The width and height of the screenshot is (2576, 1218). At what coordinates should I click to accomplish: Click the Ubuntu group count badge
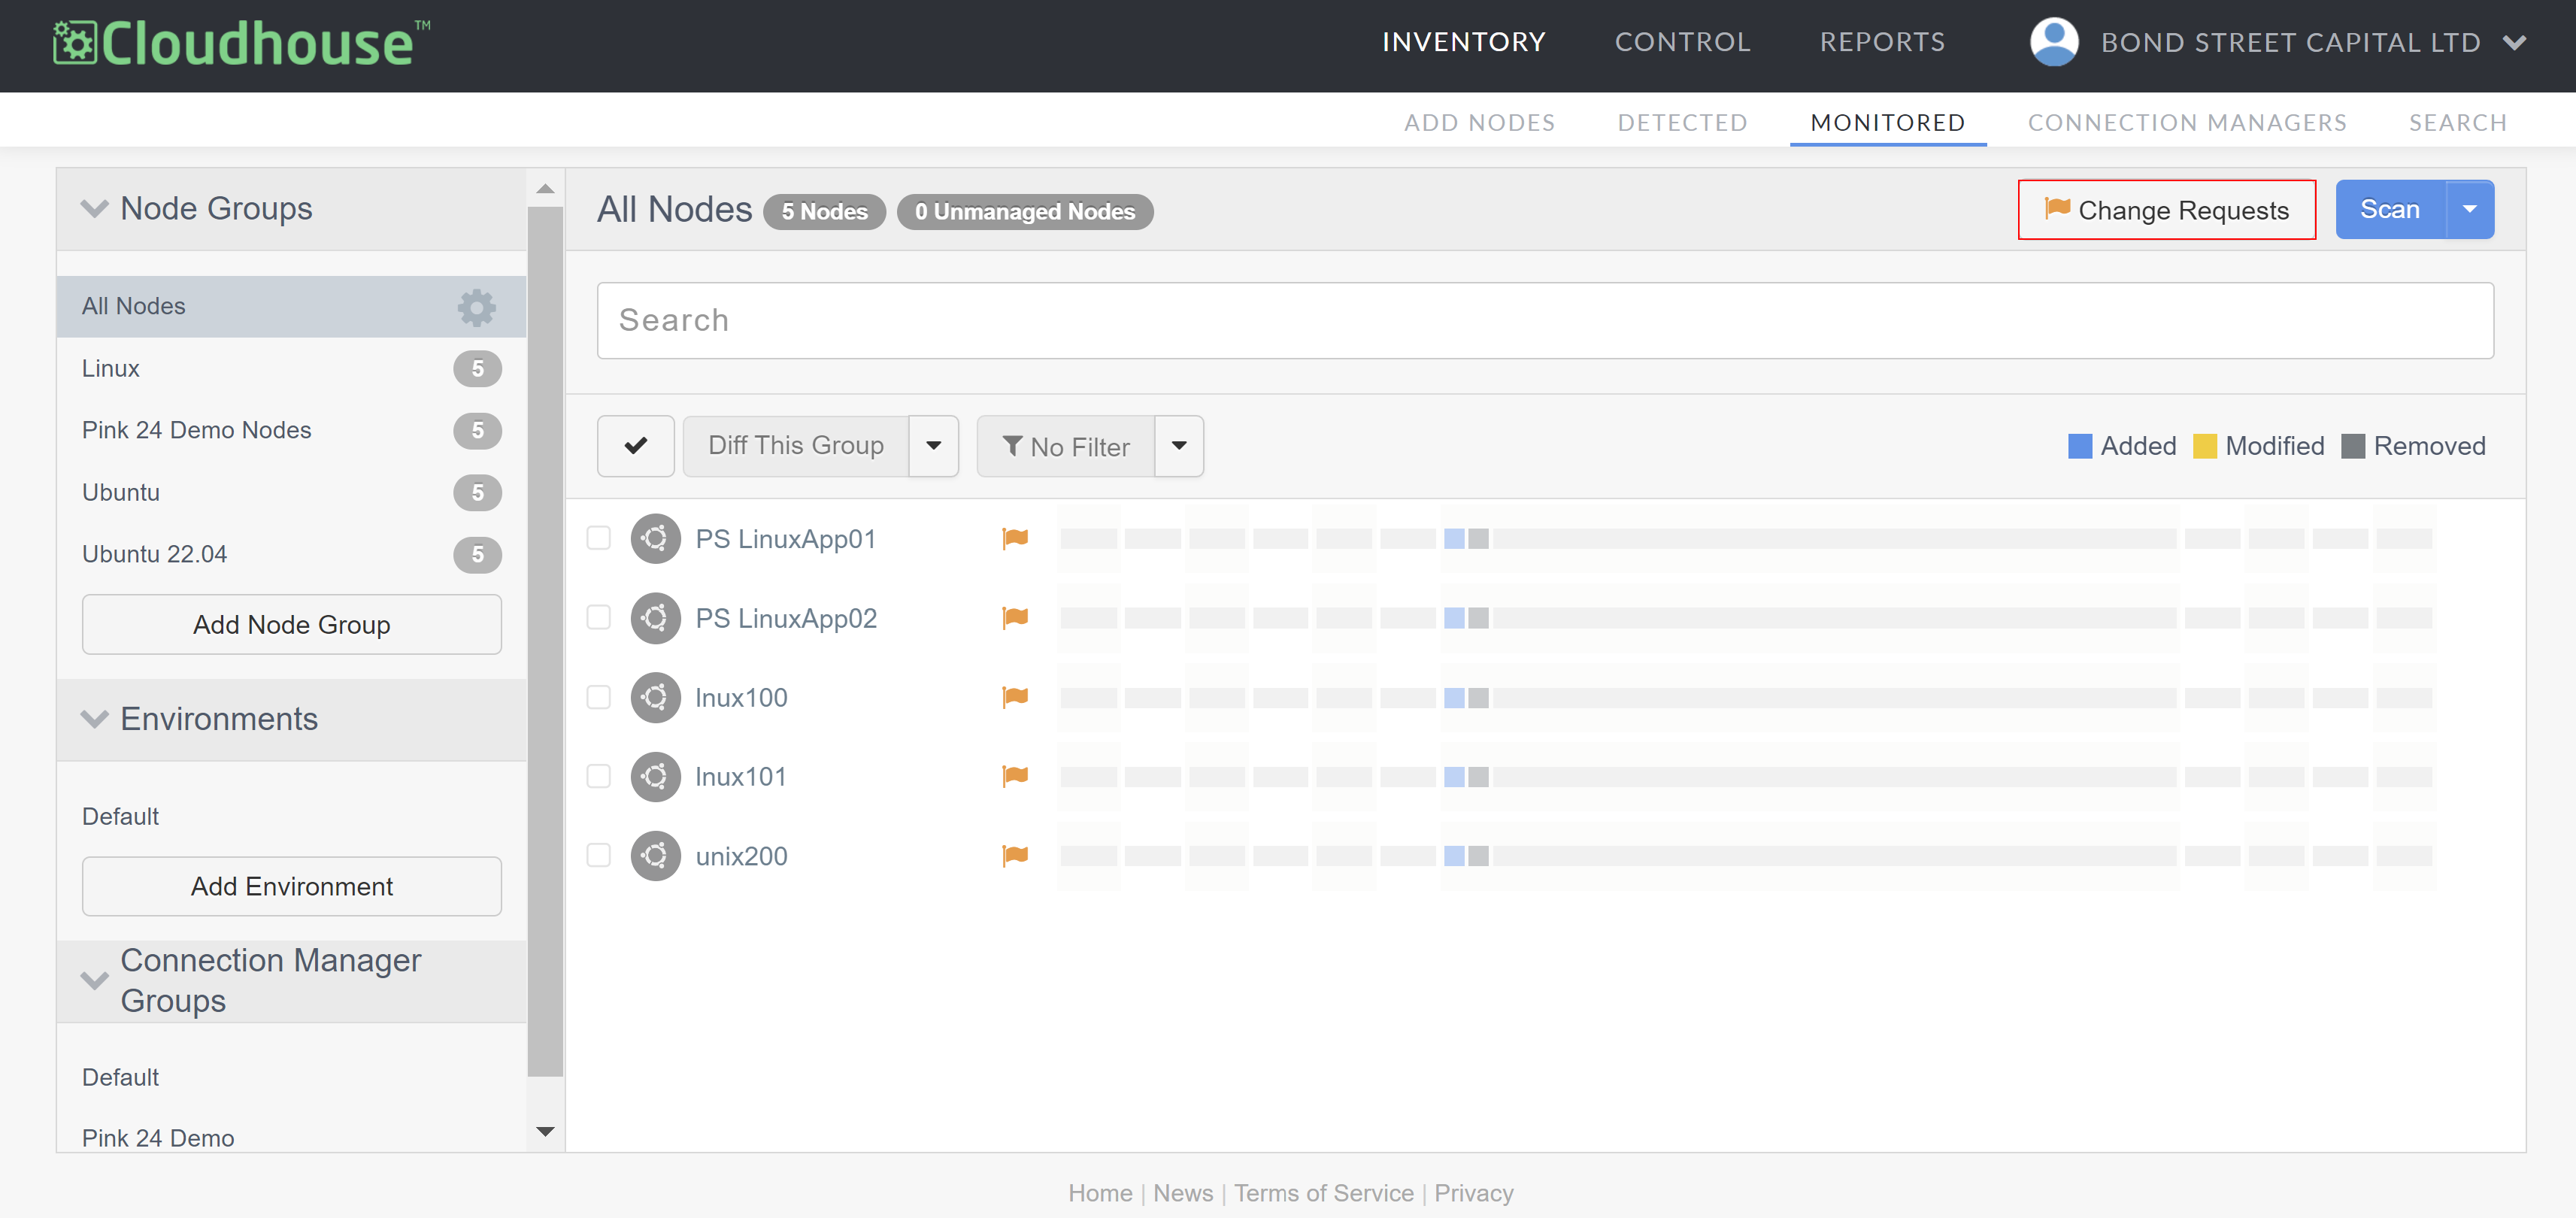point(477,493)
